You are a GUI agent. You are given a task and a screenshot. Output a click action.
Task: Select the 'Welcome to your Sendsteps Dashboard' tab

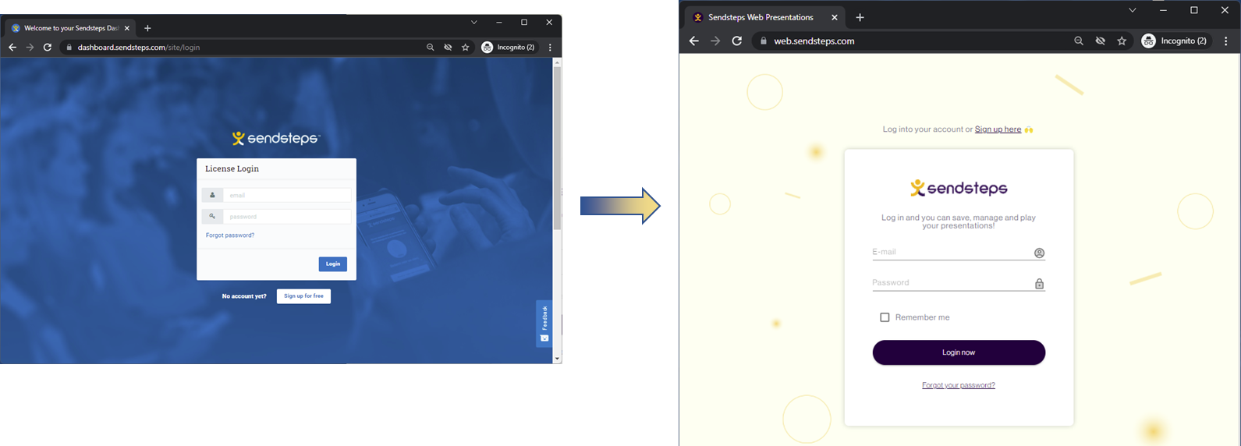[70, 28]
